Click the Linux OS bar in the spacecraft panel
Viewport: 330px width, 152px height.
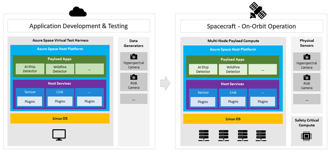(233, 119)
